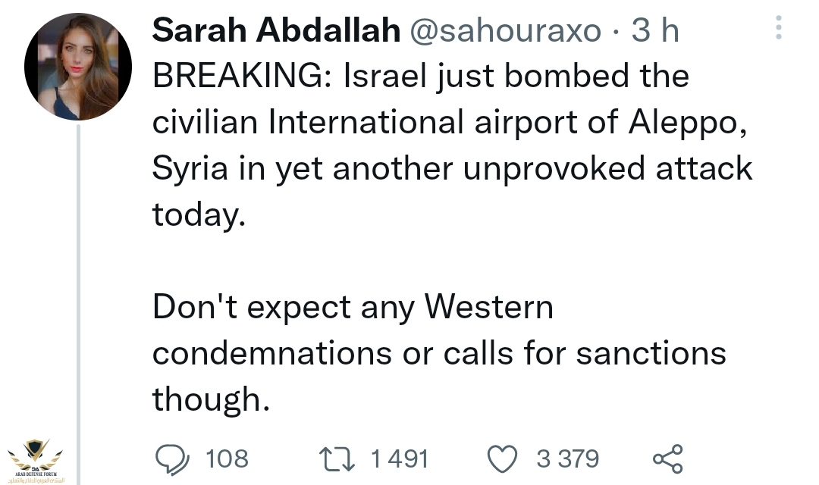Click the vertical thread line below avatar
The image size is (819, 485).
click(x=78, y=288)
